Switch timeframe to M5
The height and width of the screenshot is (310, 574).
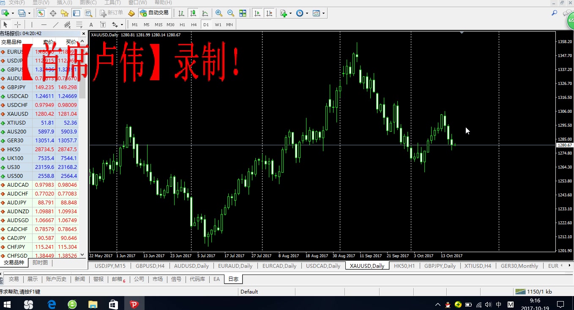147,24
